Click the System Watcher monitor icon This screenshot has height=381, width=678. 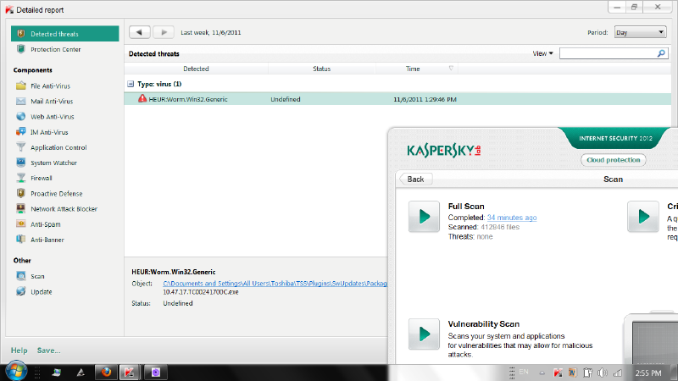[x=20, y=163]
